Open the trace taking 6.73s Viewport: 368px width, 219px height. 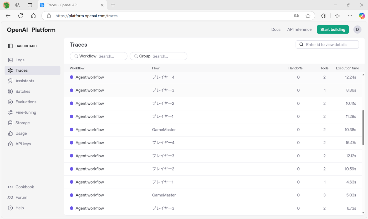(213, 209)
